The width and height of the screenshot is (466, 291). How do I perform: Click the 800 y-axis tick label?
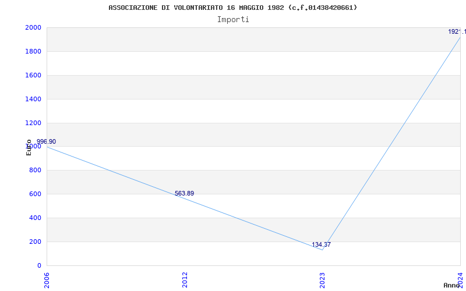pos(35,171)
